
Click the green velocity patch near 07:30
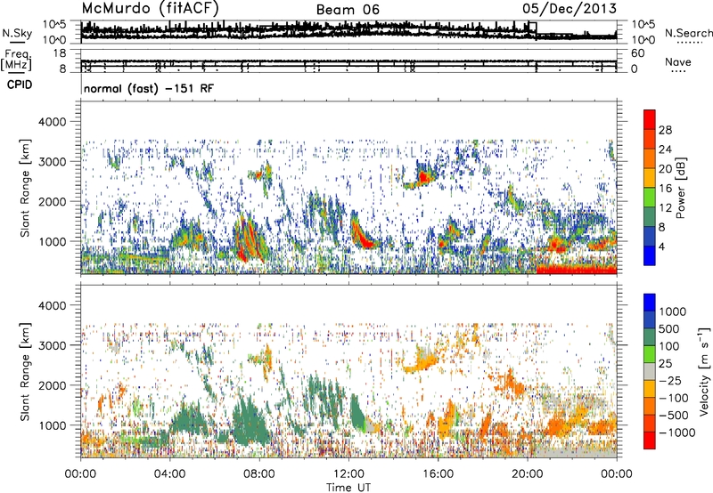tap(250, 422)
